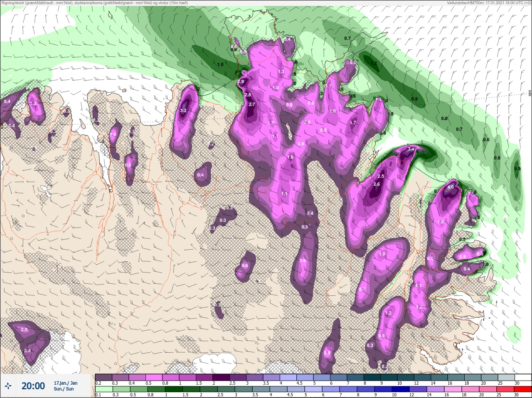Pick top legend swatch between 2 and 2.5

[x=222, y=377]
